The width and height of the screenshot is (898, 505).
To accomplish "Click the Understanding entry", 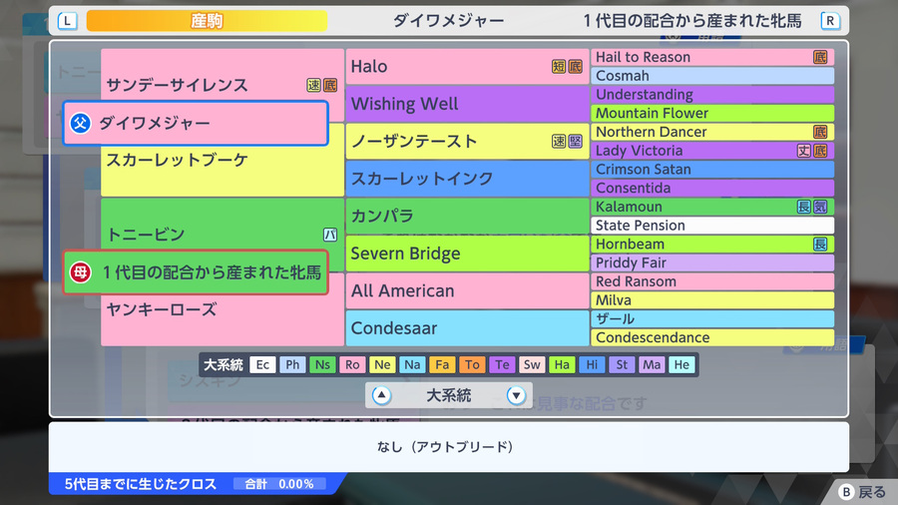I will pos(712,95).
